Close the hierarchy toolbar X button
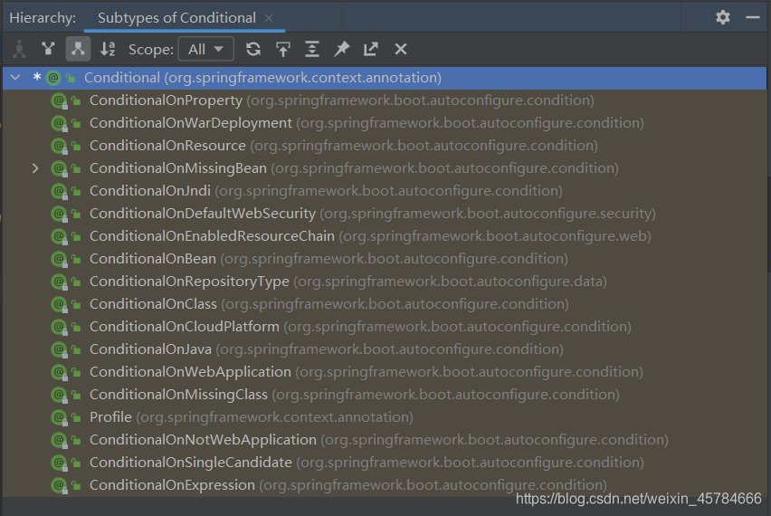The height and width of the screenshot is (516, 771). pyautogui.click(x=401, y=49)
